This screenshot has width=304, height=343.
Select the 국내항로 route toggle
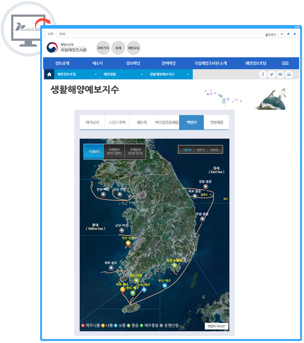[x=94, y=152]
